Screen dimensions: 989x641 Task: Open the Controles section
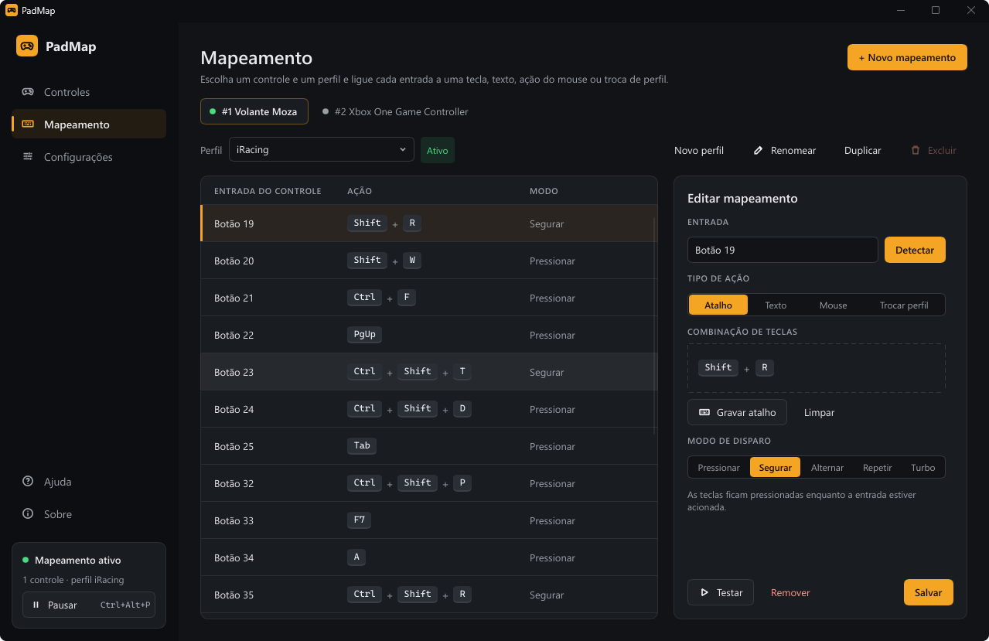click(89, 92)
